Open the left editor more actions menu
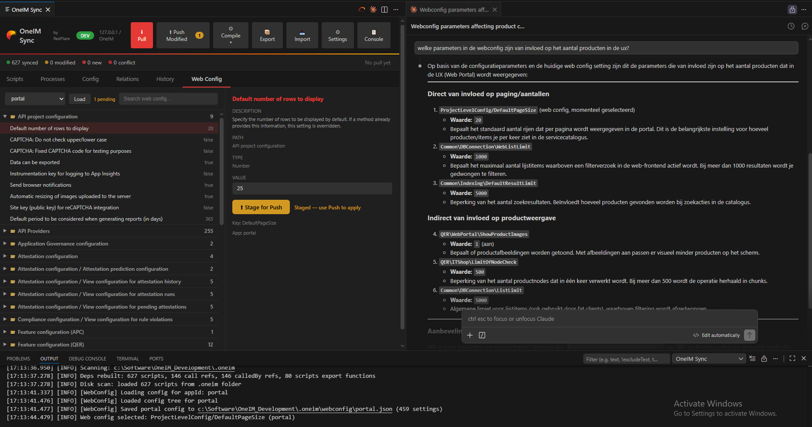 pyautogui.click(x=396, y=10)
